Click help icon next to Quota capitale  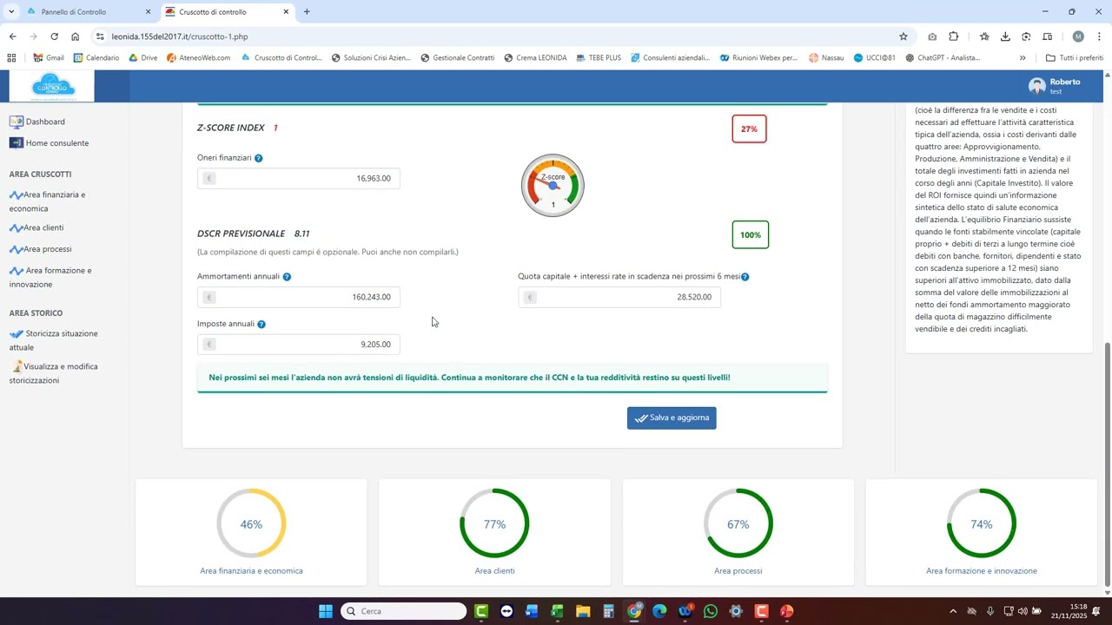pos(745,277)
